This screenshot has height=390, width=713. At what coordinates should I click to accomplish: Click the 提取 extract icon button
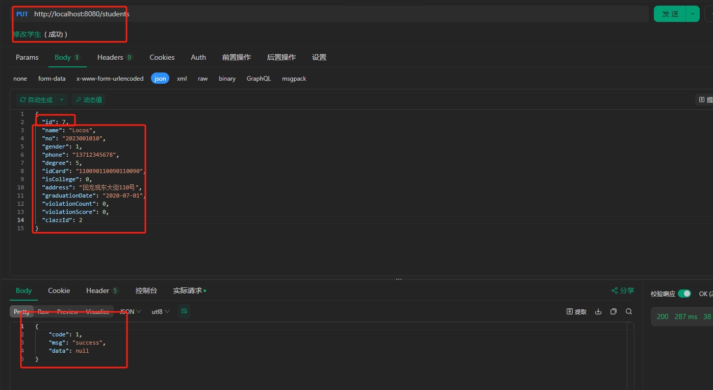pyautogui.click(x=577, y=311)
